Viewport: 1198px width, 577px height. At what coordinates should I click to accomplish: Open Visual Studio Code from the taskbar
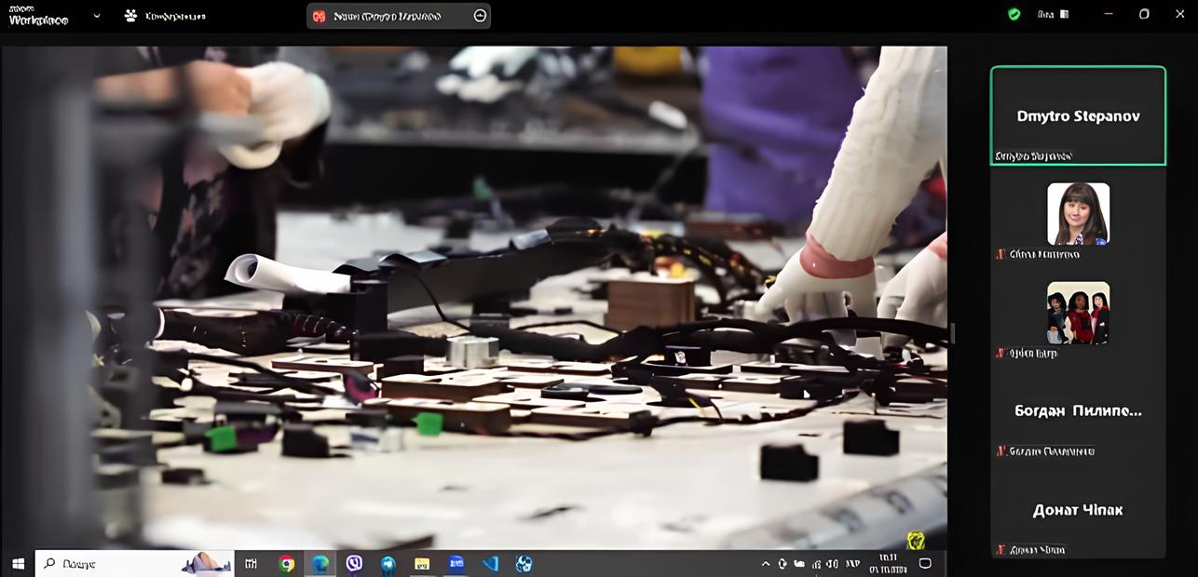[x=490, y=563]
